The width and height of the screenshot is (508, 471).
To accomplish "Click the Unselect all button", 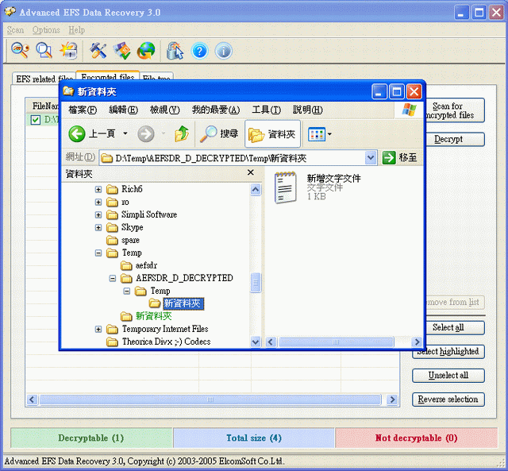I will pyautogui.click(x=448, y=376).
